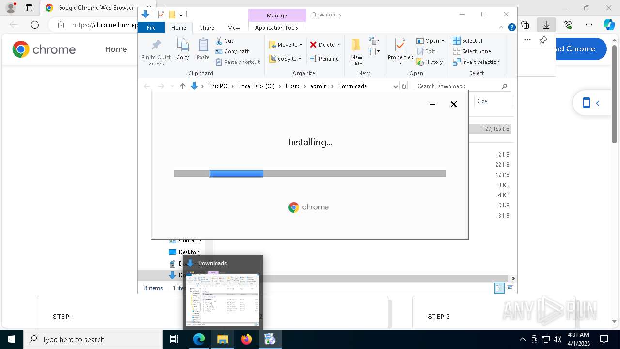
Task: Open Edge tab actions menu icon
Action: point(29,8)
